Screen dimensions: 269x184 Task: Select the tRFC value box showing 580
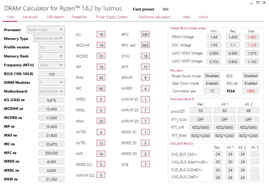coord(145,34)
